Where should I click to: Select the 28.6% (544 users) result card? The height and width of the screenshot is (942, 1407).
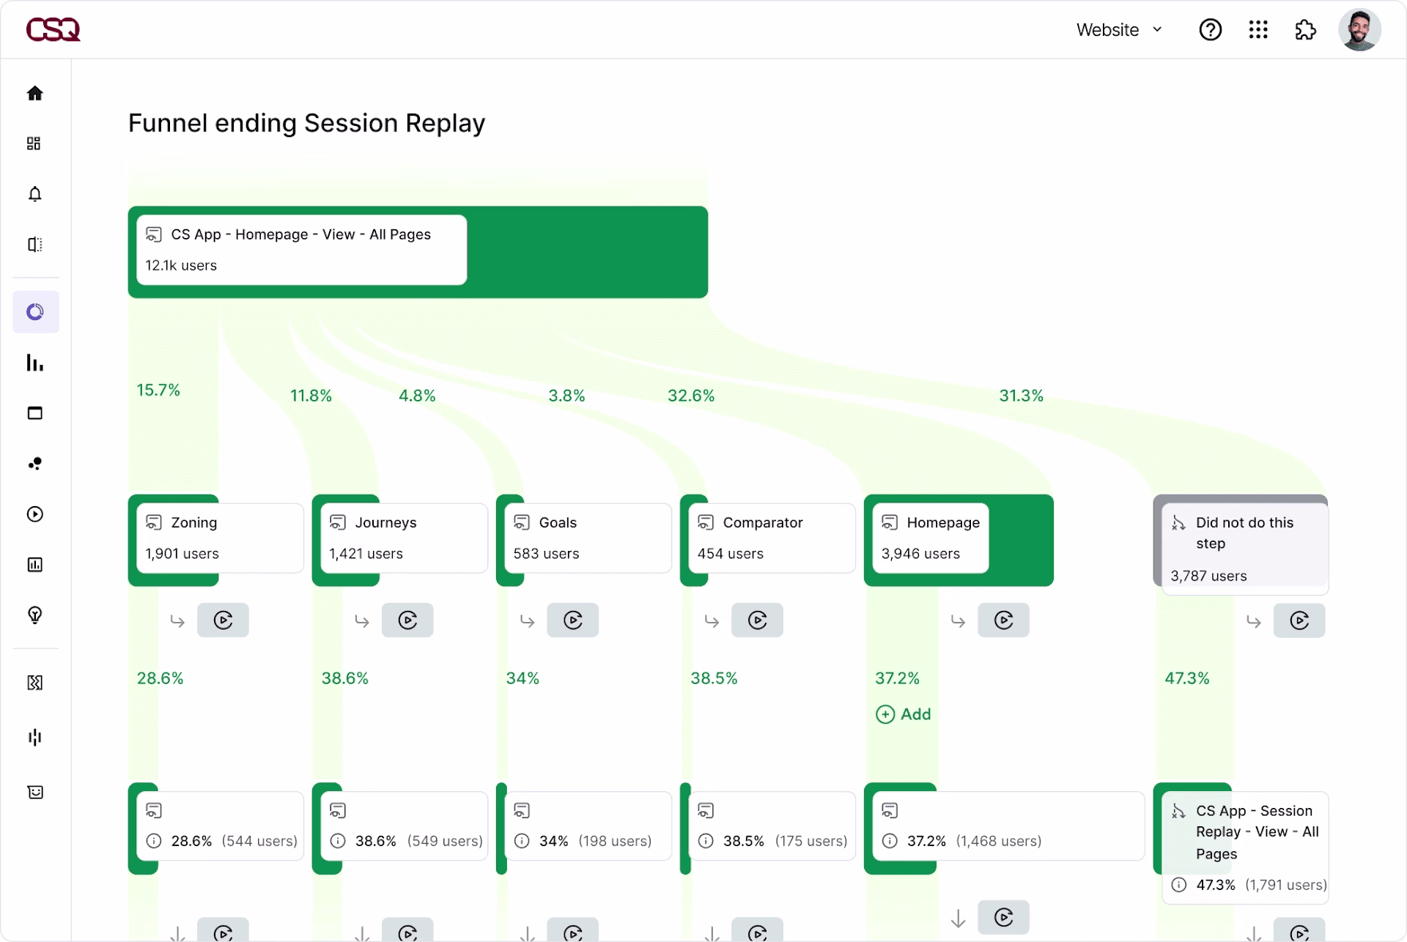coord(220,826)
